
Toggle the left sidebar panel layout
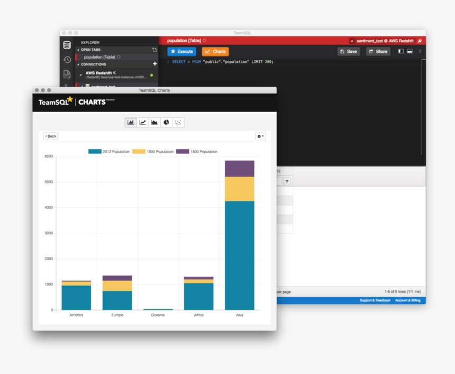pyautogui.click(x=401, y=51)
